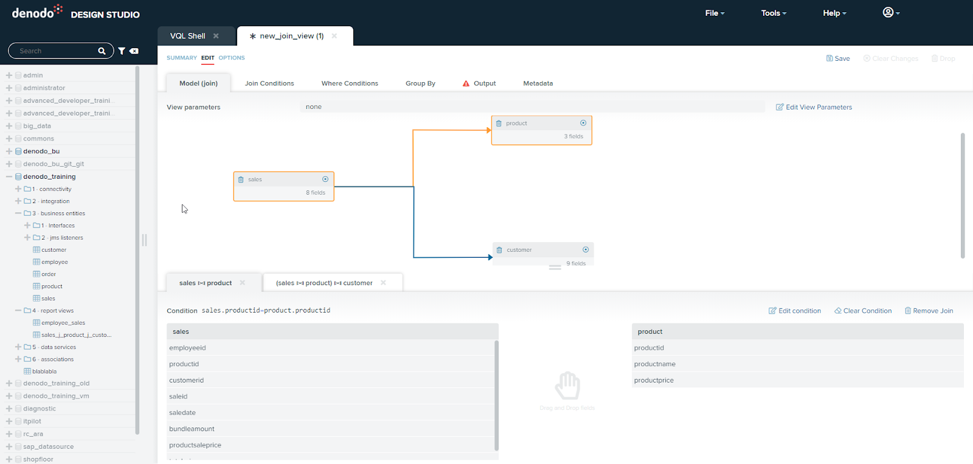Viewport: 973px width, 464px height.
Task: Expand the big_data database node
Action: point(9,126)
